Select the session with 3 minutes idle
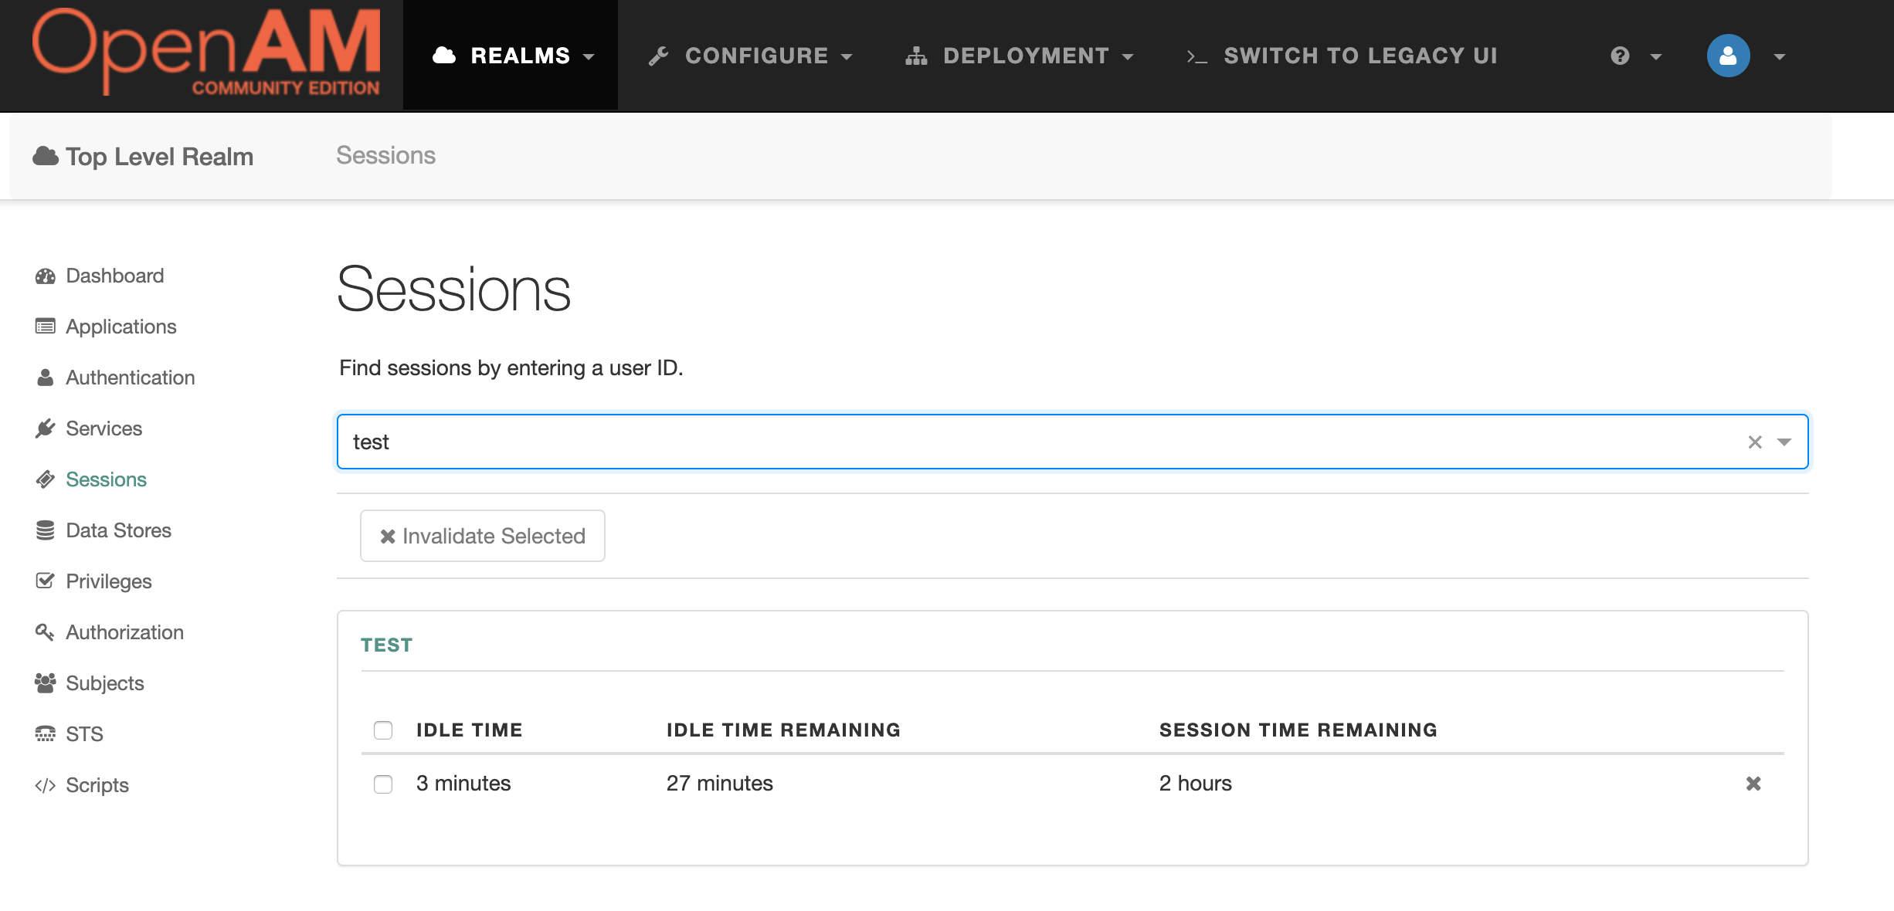 click(383, 784)
